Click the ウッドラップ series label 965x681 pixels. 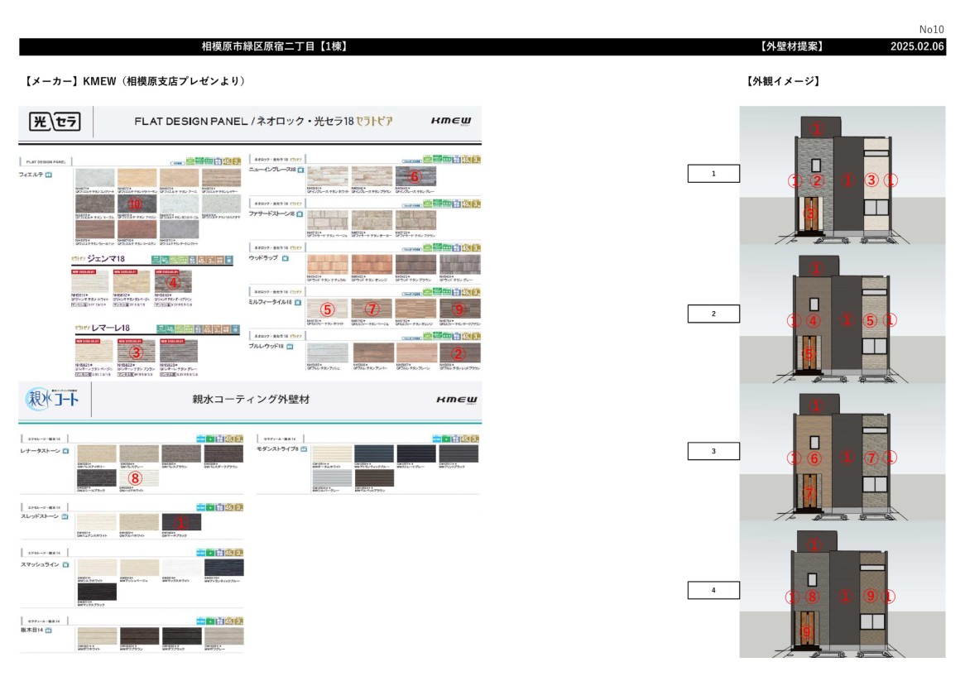(263, 258)
